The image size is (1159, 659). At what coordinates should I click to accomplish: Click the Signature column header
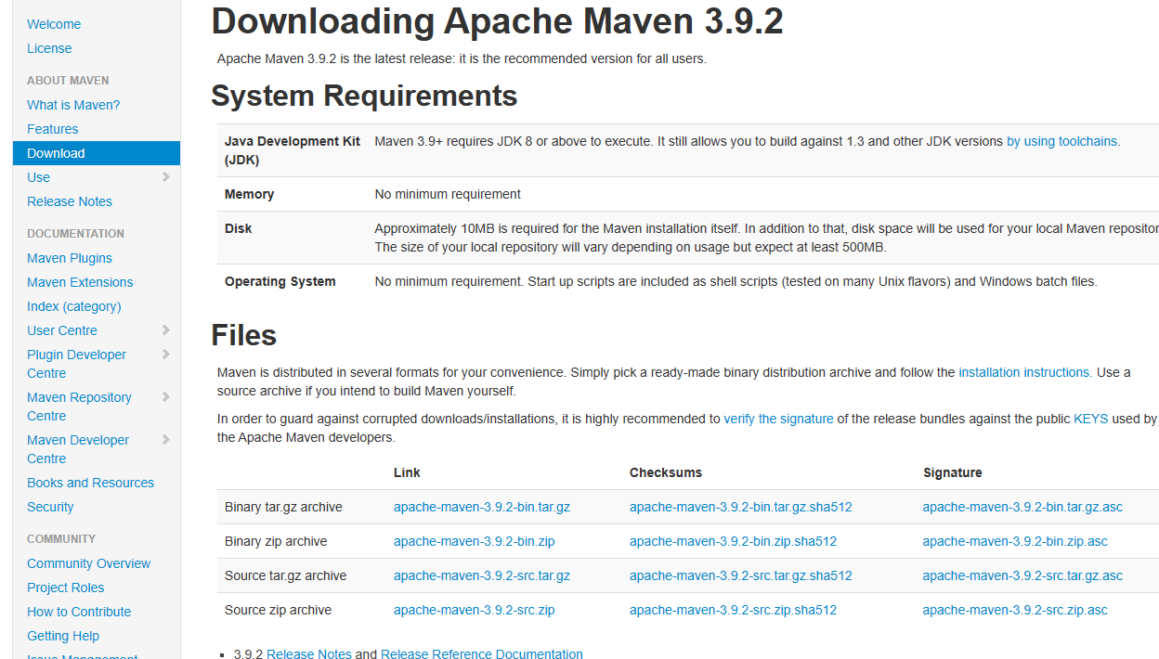tap(952, 472)
